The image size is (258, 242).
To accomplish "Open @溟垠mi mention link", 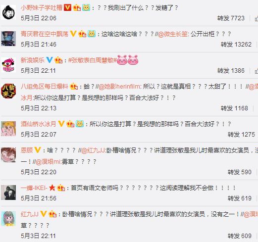I will pos(48,162).
